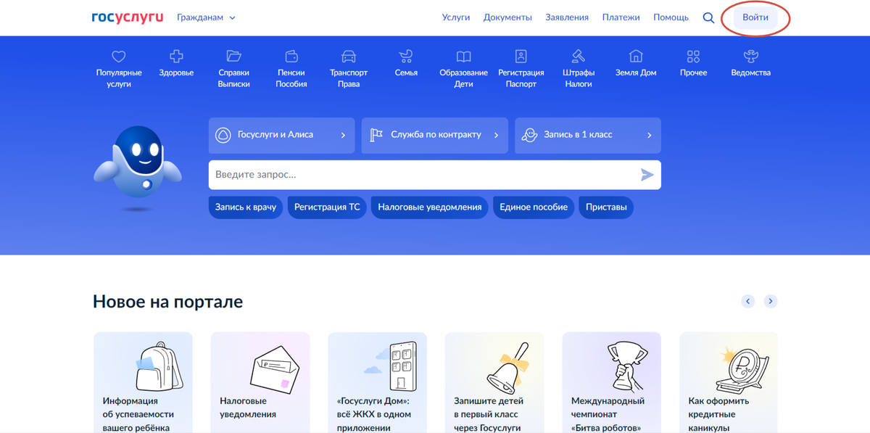Open the Здоровье cross icon category
870x433 pixels.
176,56
